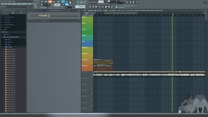Click the Record button in transport
The height and width of the screenshot is (117, 208).
(x=52, y=5)
